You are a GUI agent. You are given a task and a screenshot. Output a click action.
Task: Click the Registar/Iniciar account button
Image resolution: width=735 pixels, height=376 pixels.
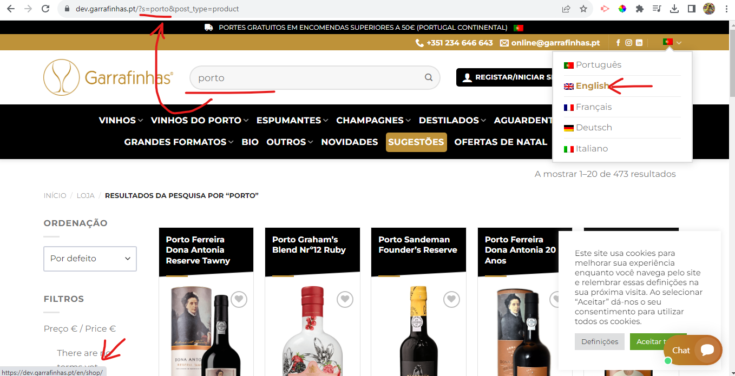point(504,77)
